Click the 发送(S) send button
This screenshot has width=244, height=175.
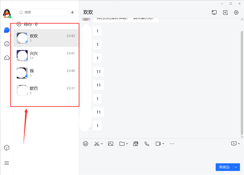point(224,167)
